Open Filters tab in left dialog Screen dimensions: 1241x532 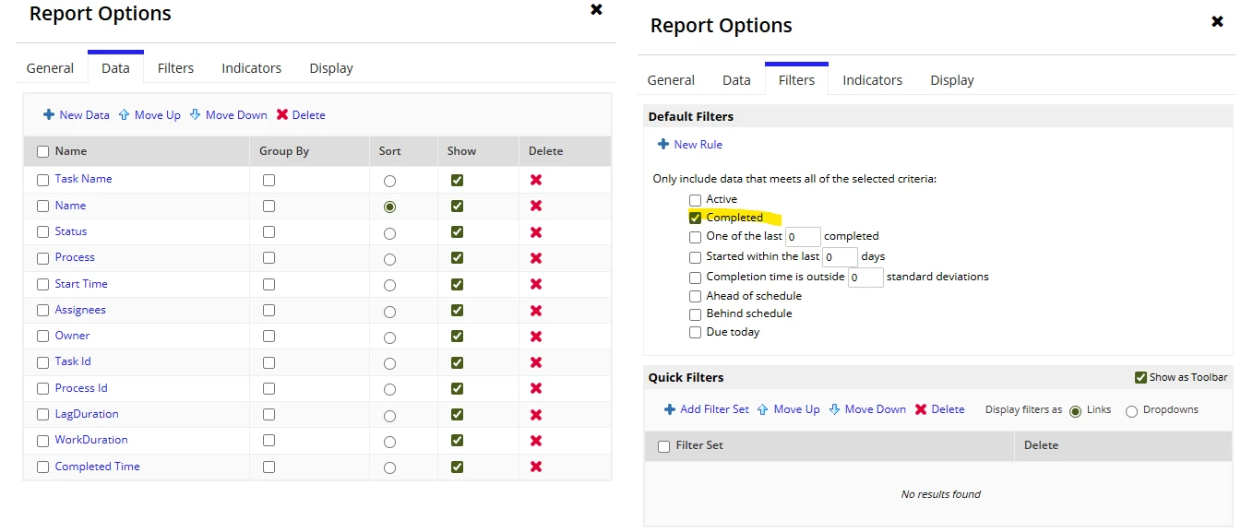(175, 68)
